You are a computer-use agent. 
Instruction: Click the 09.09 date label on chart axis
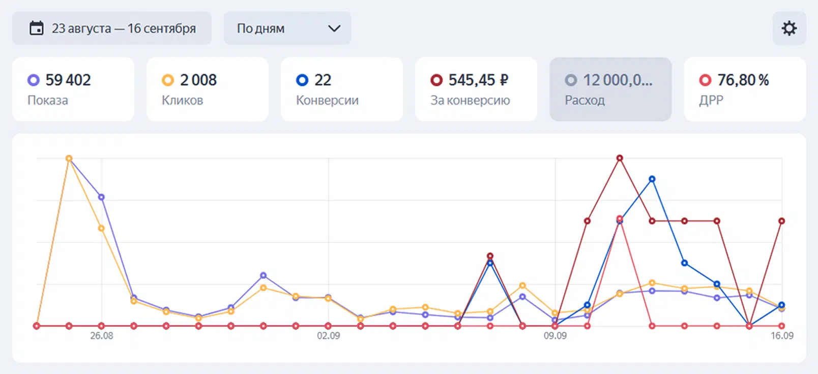tap(555, 336)
